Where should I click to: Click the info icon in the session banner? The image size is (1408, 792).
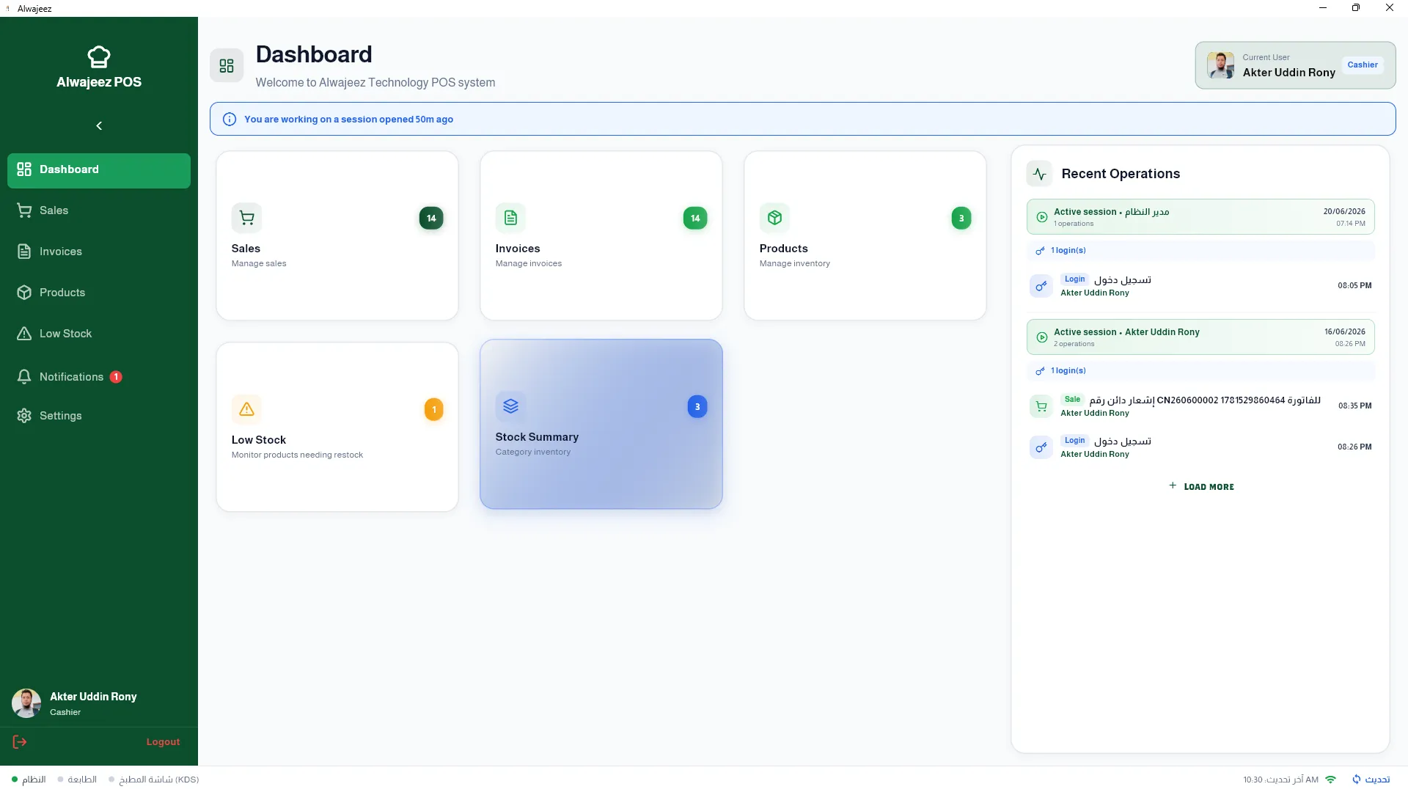tap(230, 120)
